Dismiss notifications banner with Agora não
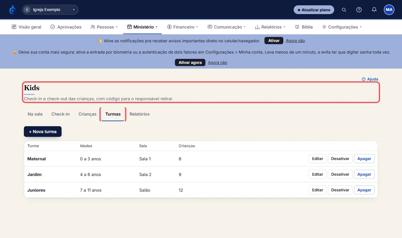This screenshot has height=238, width=402. point(295,41)
